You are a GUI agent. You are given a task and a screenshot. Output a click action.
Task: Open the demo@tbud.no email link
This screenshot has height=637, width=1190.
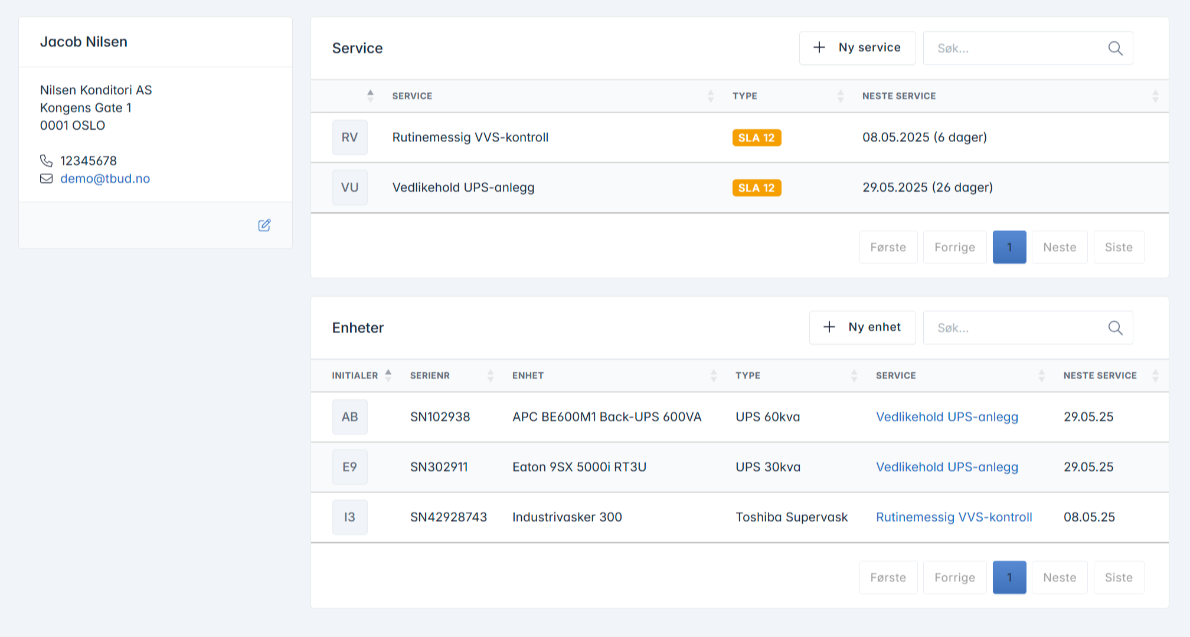click(105, 179)
